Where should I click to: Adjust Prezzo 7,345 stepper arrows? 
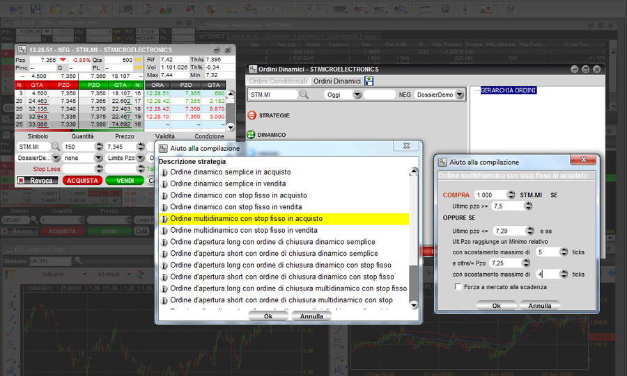(x=140, y=147)
